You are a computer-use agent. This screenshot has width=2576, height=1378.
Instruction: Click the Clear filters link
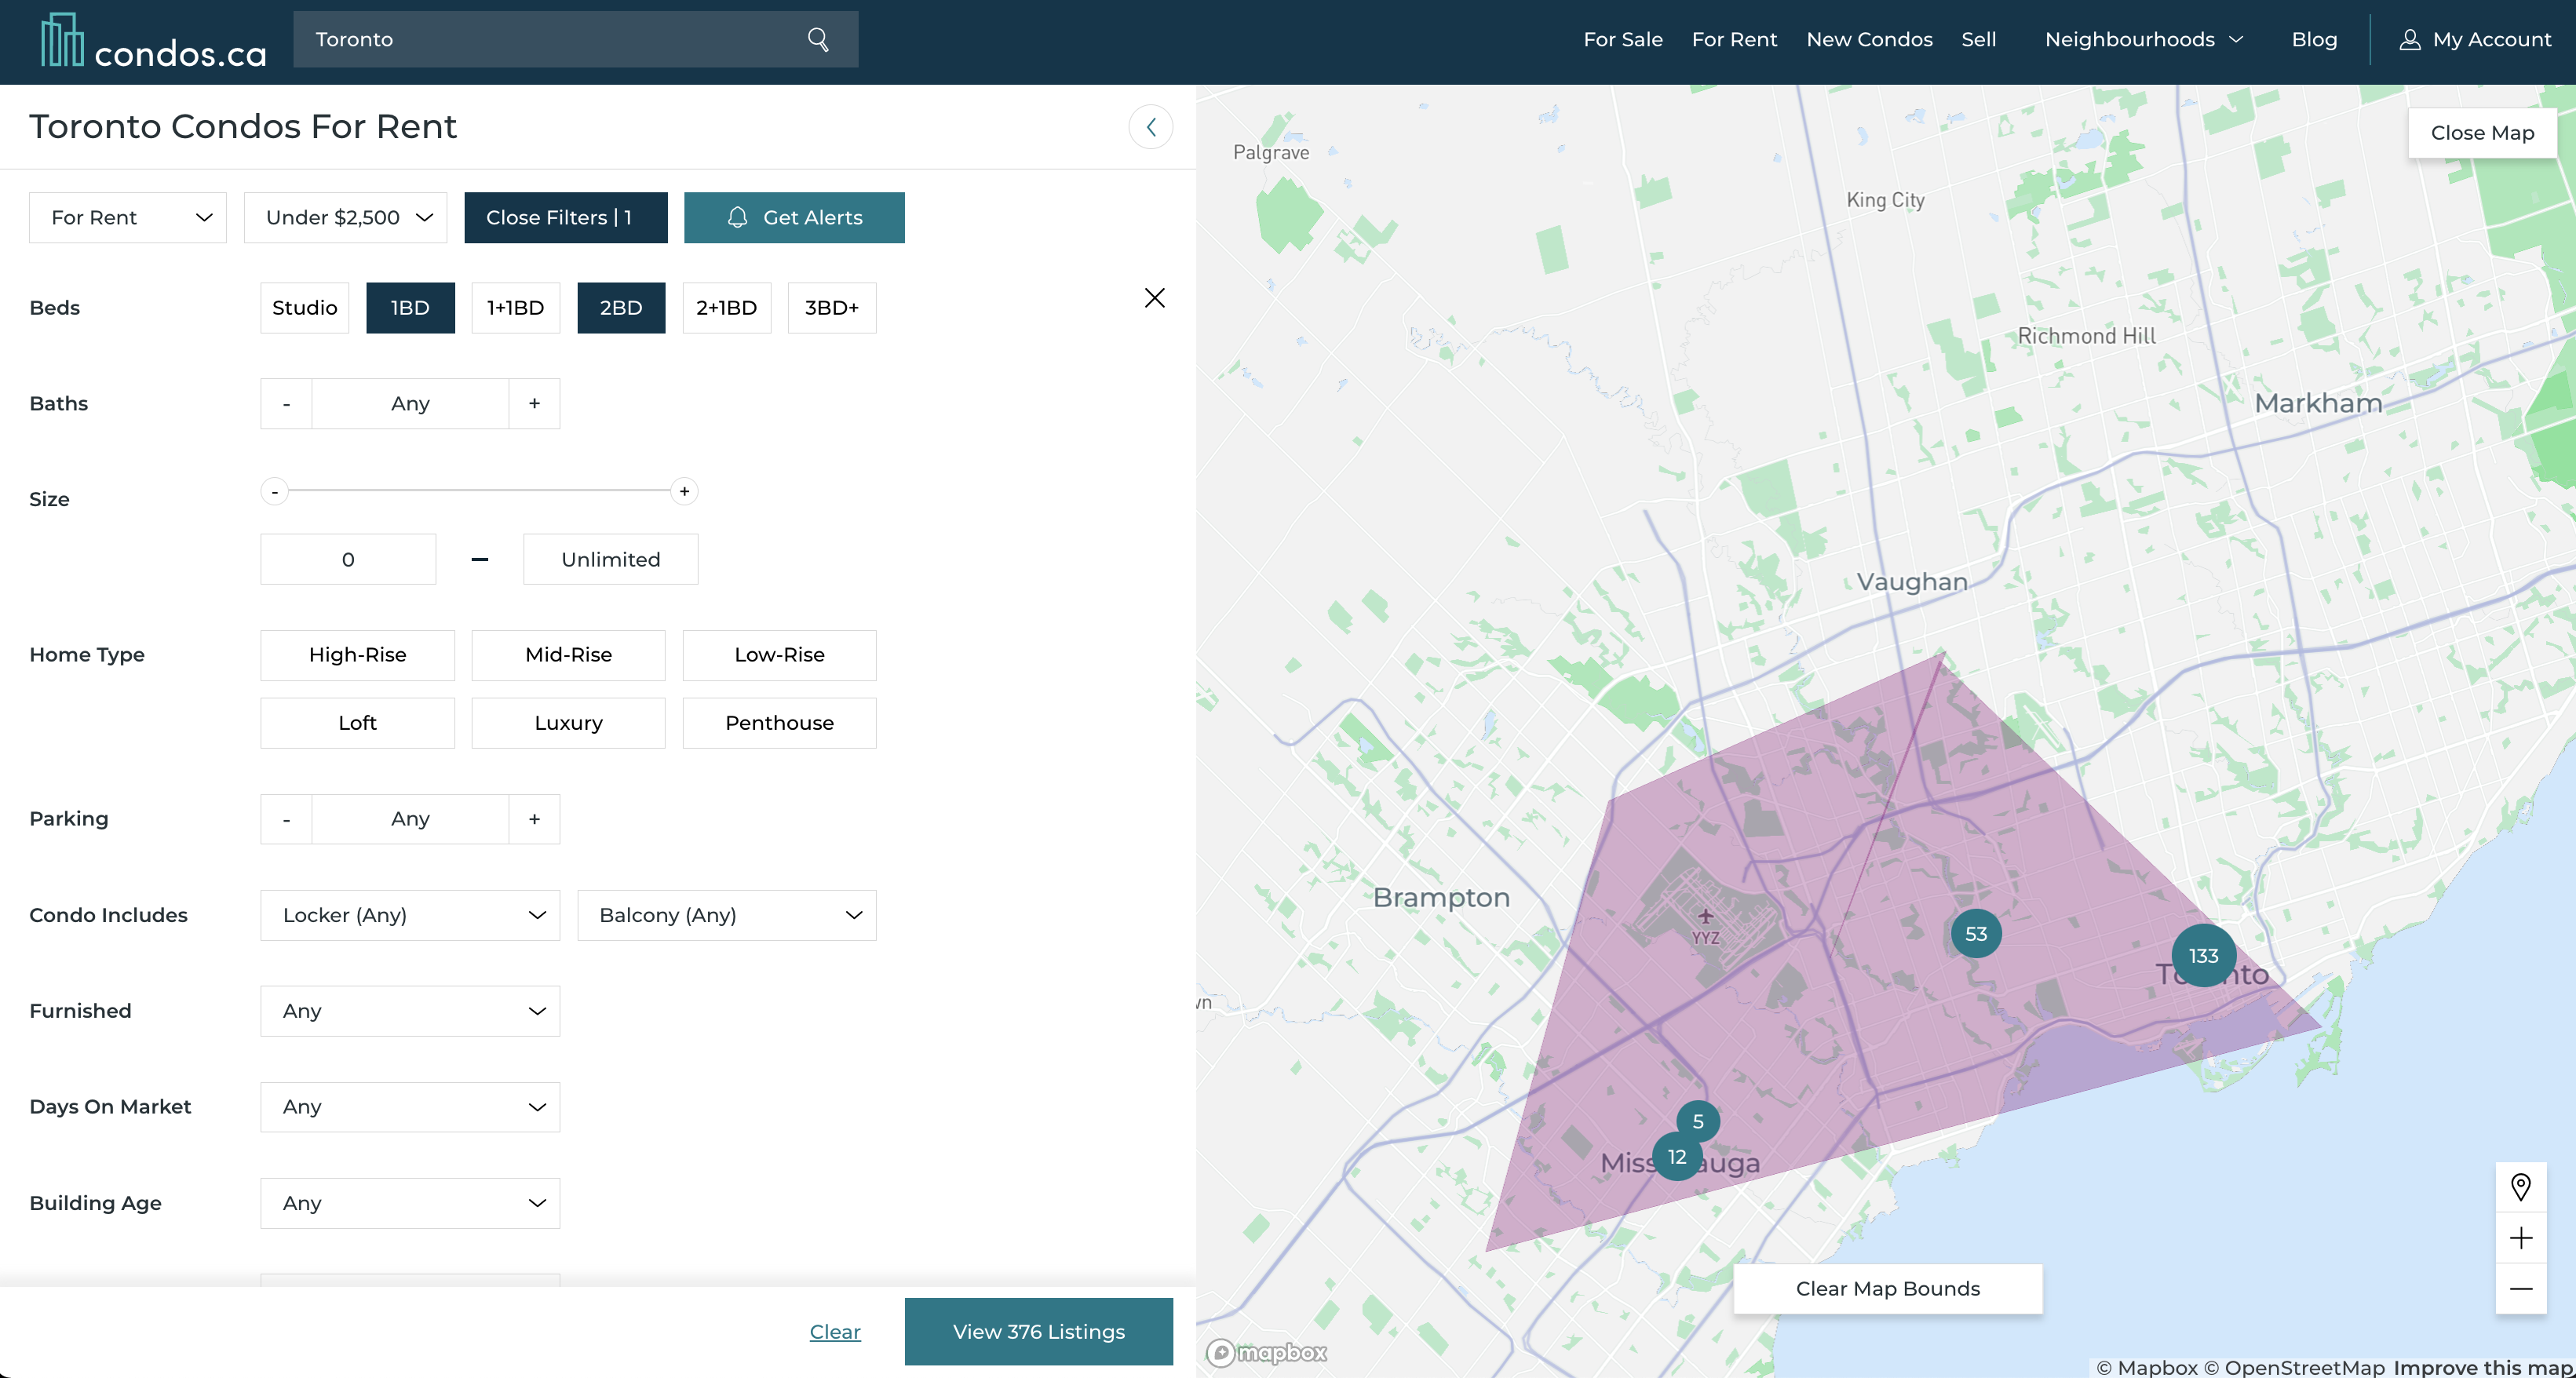tap(834, 1331)
